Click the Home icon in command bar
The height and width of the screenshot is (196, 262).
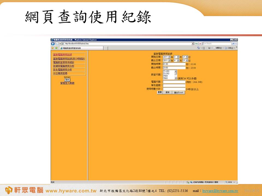pyautogui.click(x=199, y=48)
